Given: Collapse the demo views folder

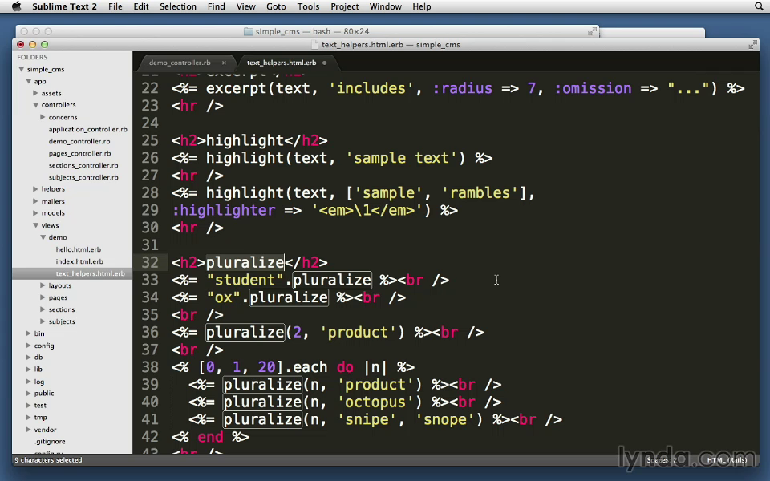Looking at the screenshot, I should (43, 237).
